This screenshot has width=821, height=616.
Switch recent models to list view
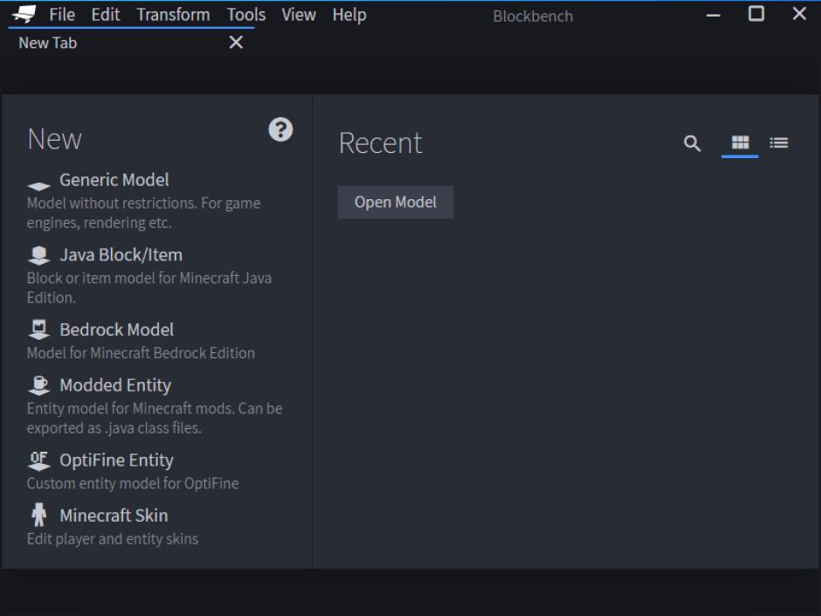[778, 142]
